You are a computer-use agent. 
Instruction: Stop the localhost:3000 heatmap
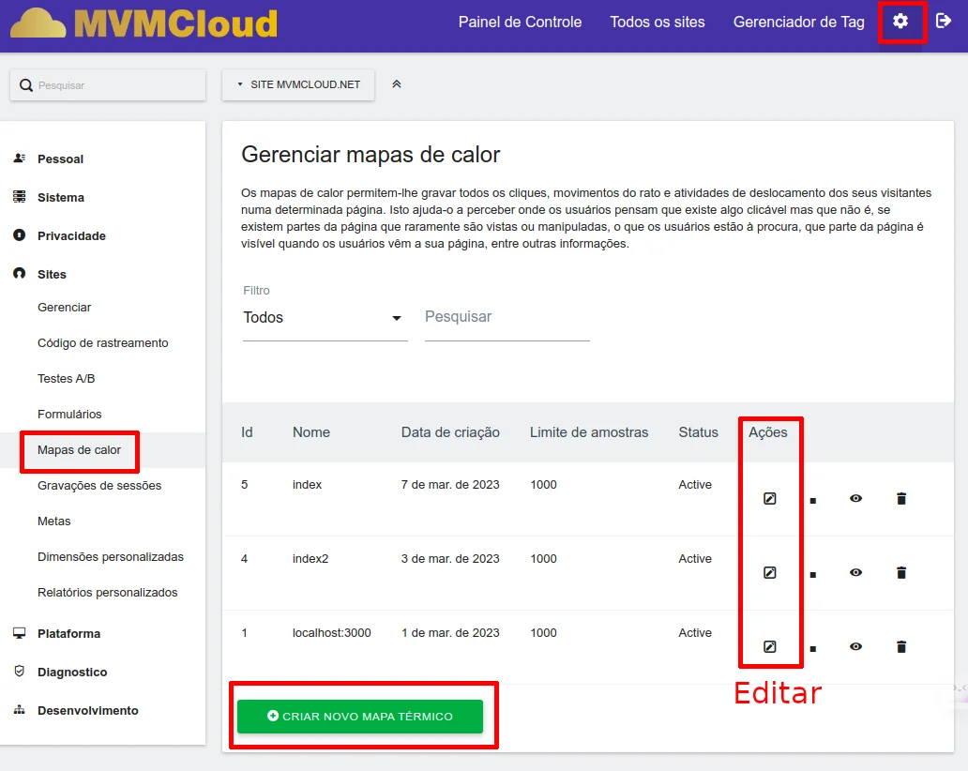click(813, 648)
